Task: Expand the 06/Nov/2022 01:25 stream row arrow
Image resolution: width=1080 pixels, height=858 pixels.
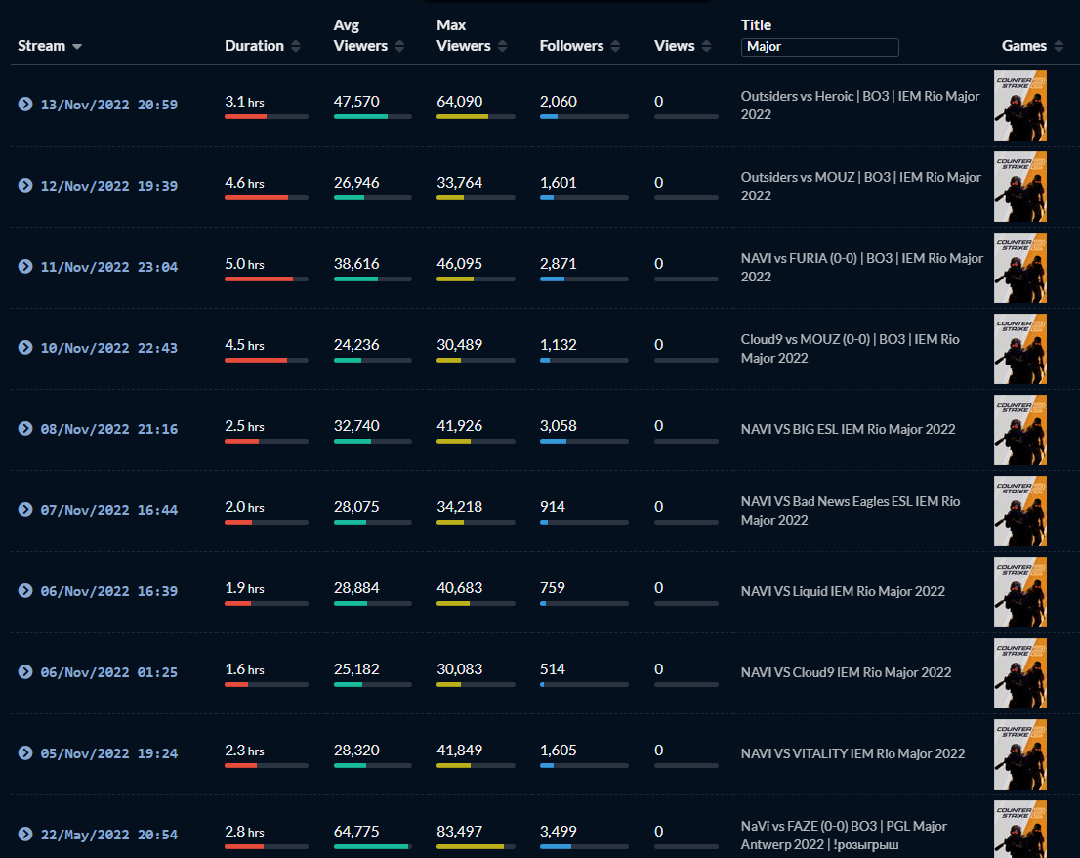Action: (x=25, y=672)
